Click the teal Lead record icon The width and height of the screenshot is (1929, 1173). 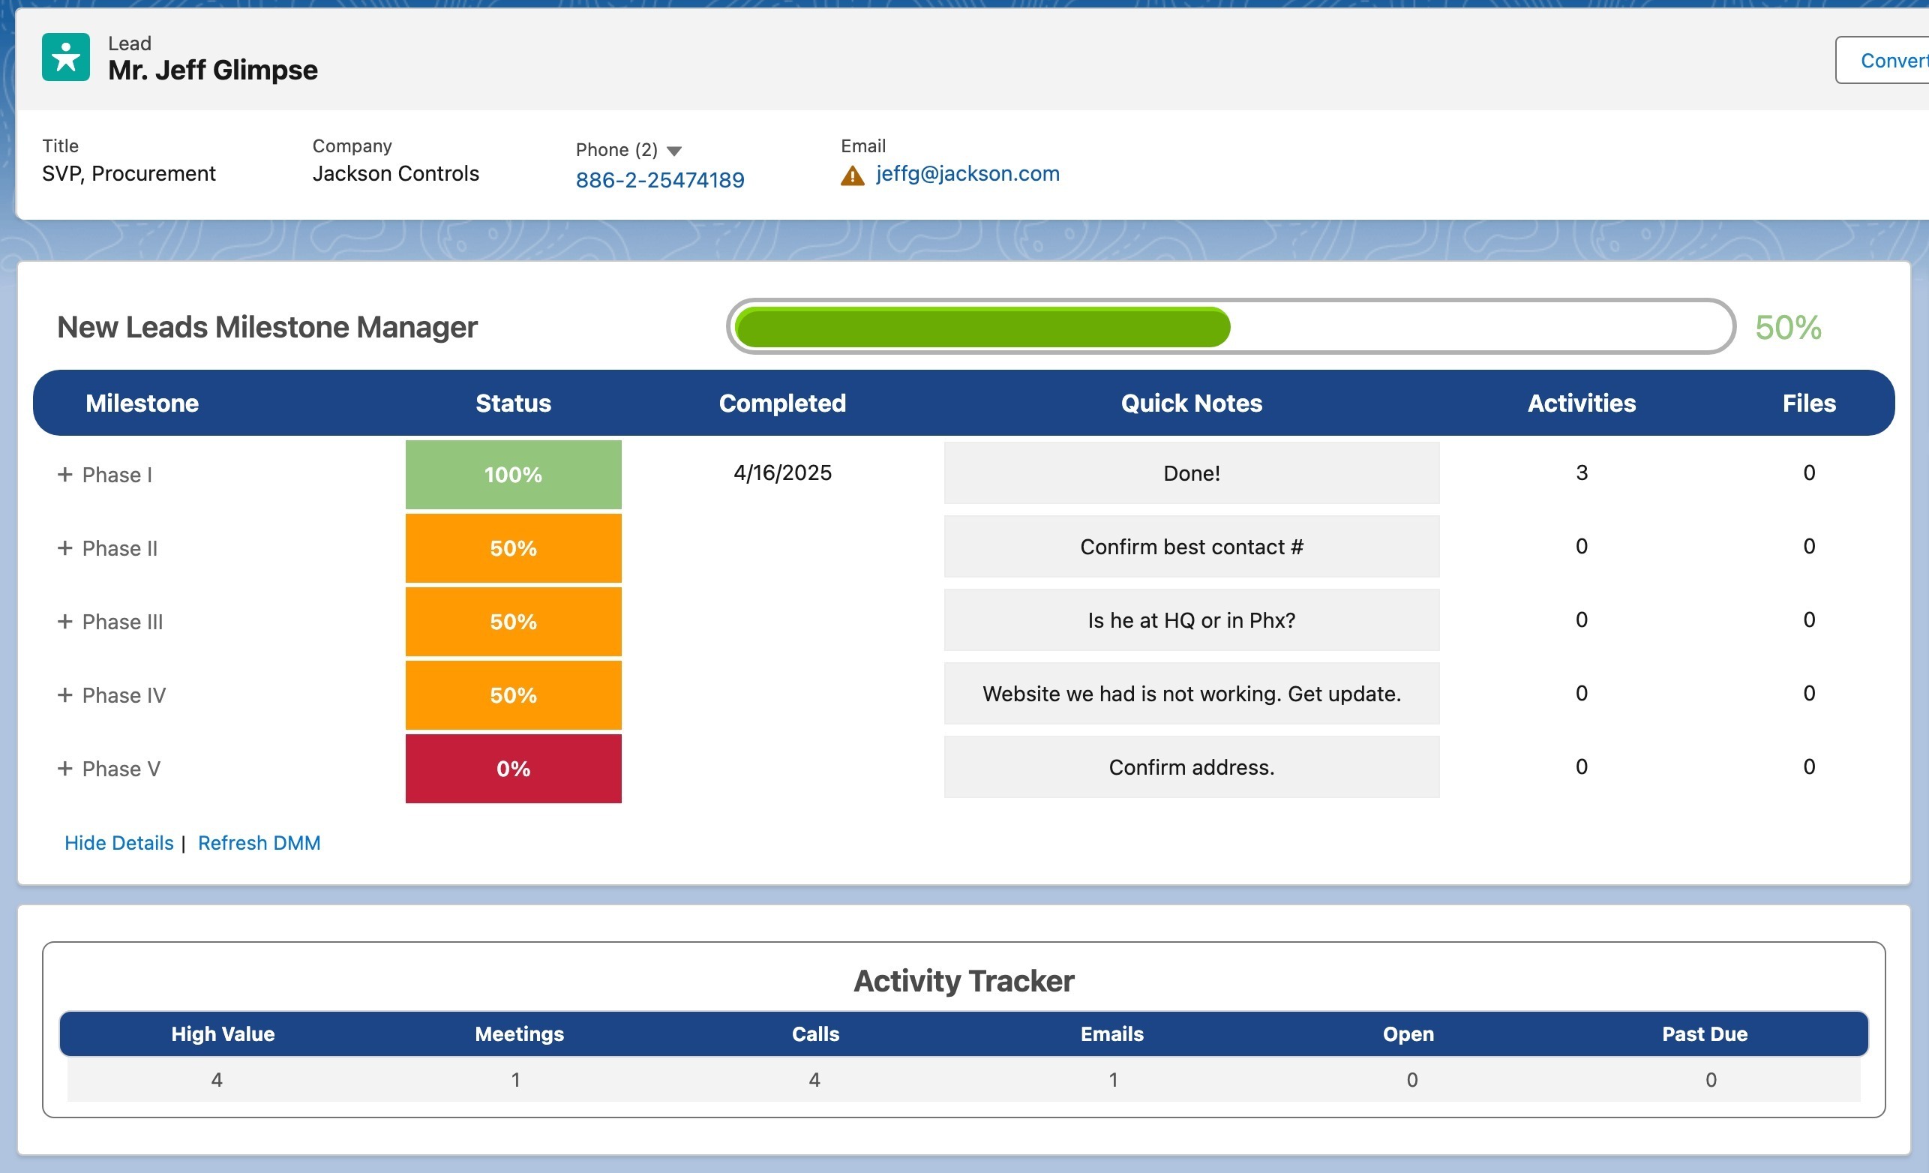click(66, 57)
